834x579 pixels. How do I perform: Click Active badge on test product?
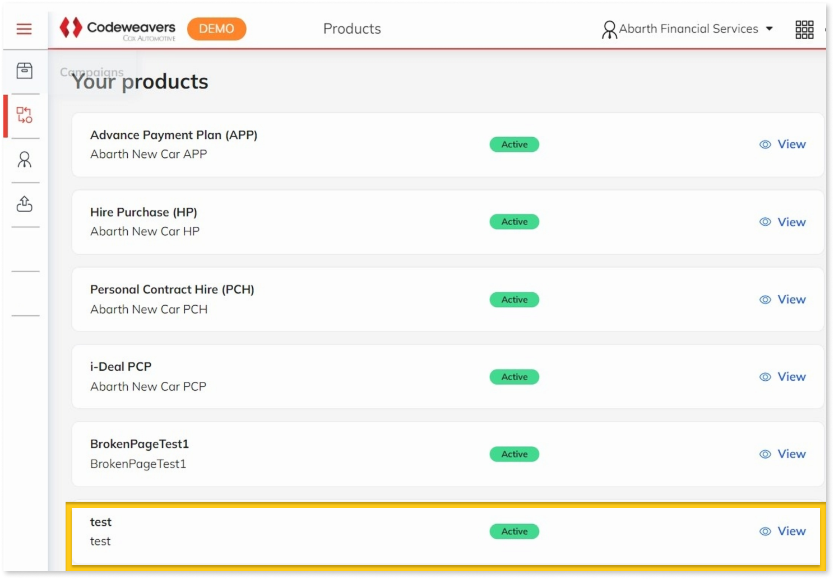click(x=515, y=531)
